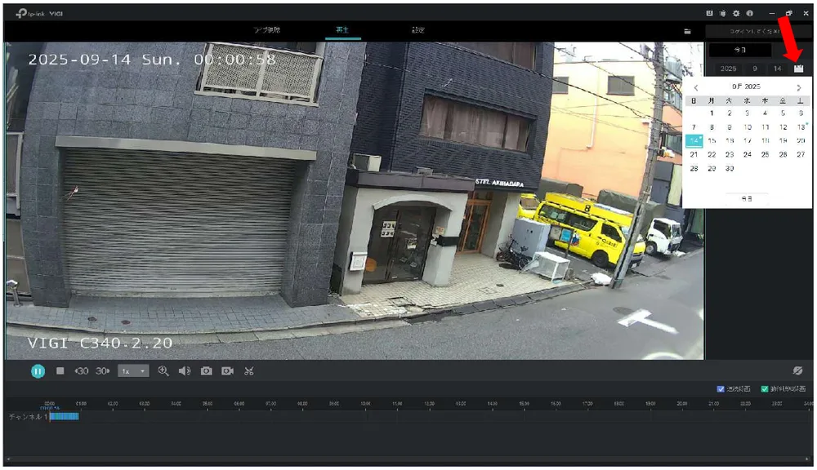Click the tp-link VIGI logo
The height and width of the screenshot is (470, 817).
tap(39, 14)
